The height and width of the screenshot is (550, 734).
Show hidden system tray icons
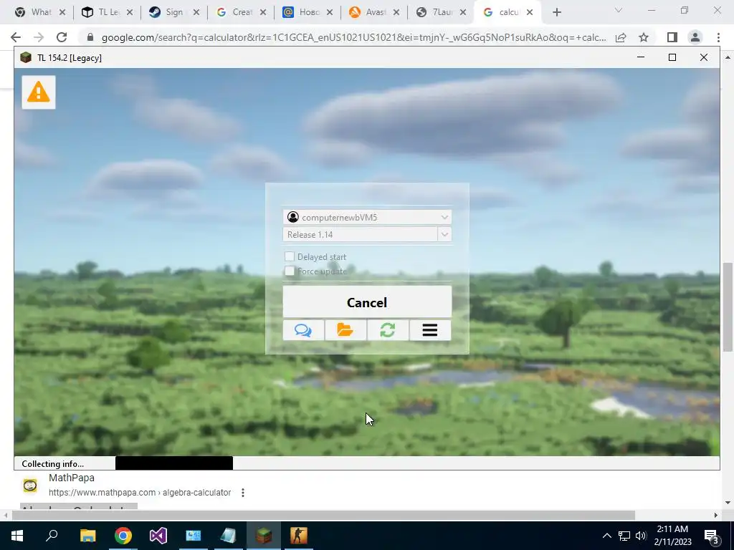click(606, 536)
